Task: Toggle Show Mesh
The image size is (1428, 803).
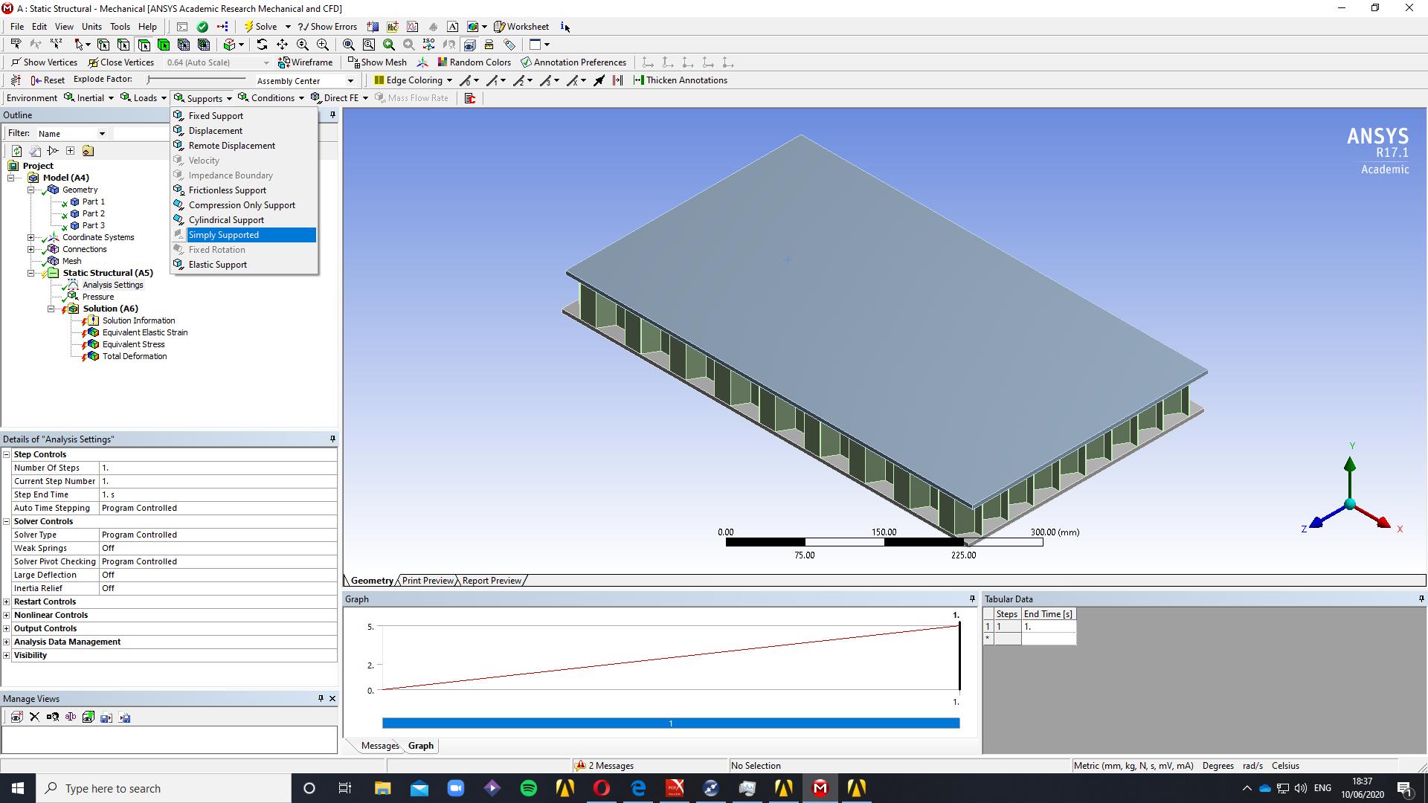Action: pyautogui.click(x=377, y=62)
